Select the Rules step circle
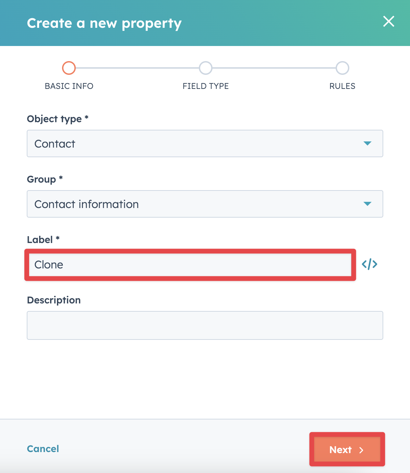This screenshot has height=473, width=410. click(x=342, y=68)
